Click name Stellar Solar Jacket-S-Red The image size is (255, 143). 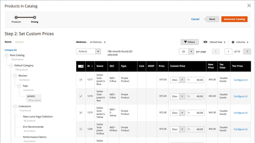[101, 96]
